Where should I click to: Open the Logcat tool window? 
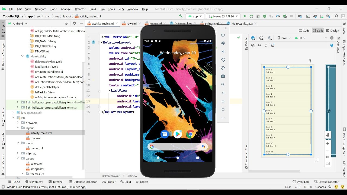pyautogui.click(x=142, y=182)
